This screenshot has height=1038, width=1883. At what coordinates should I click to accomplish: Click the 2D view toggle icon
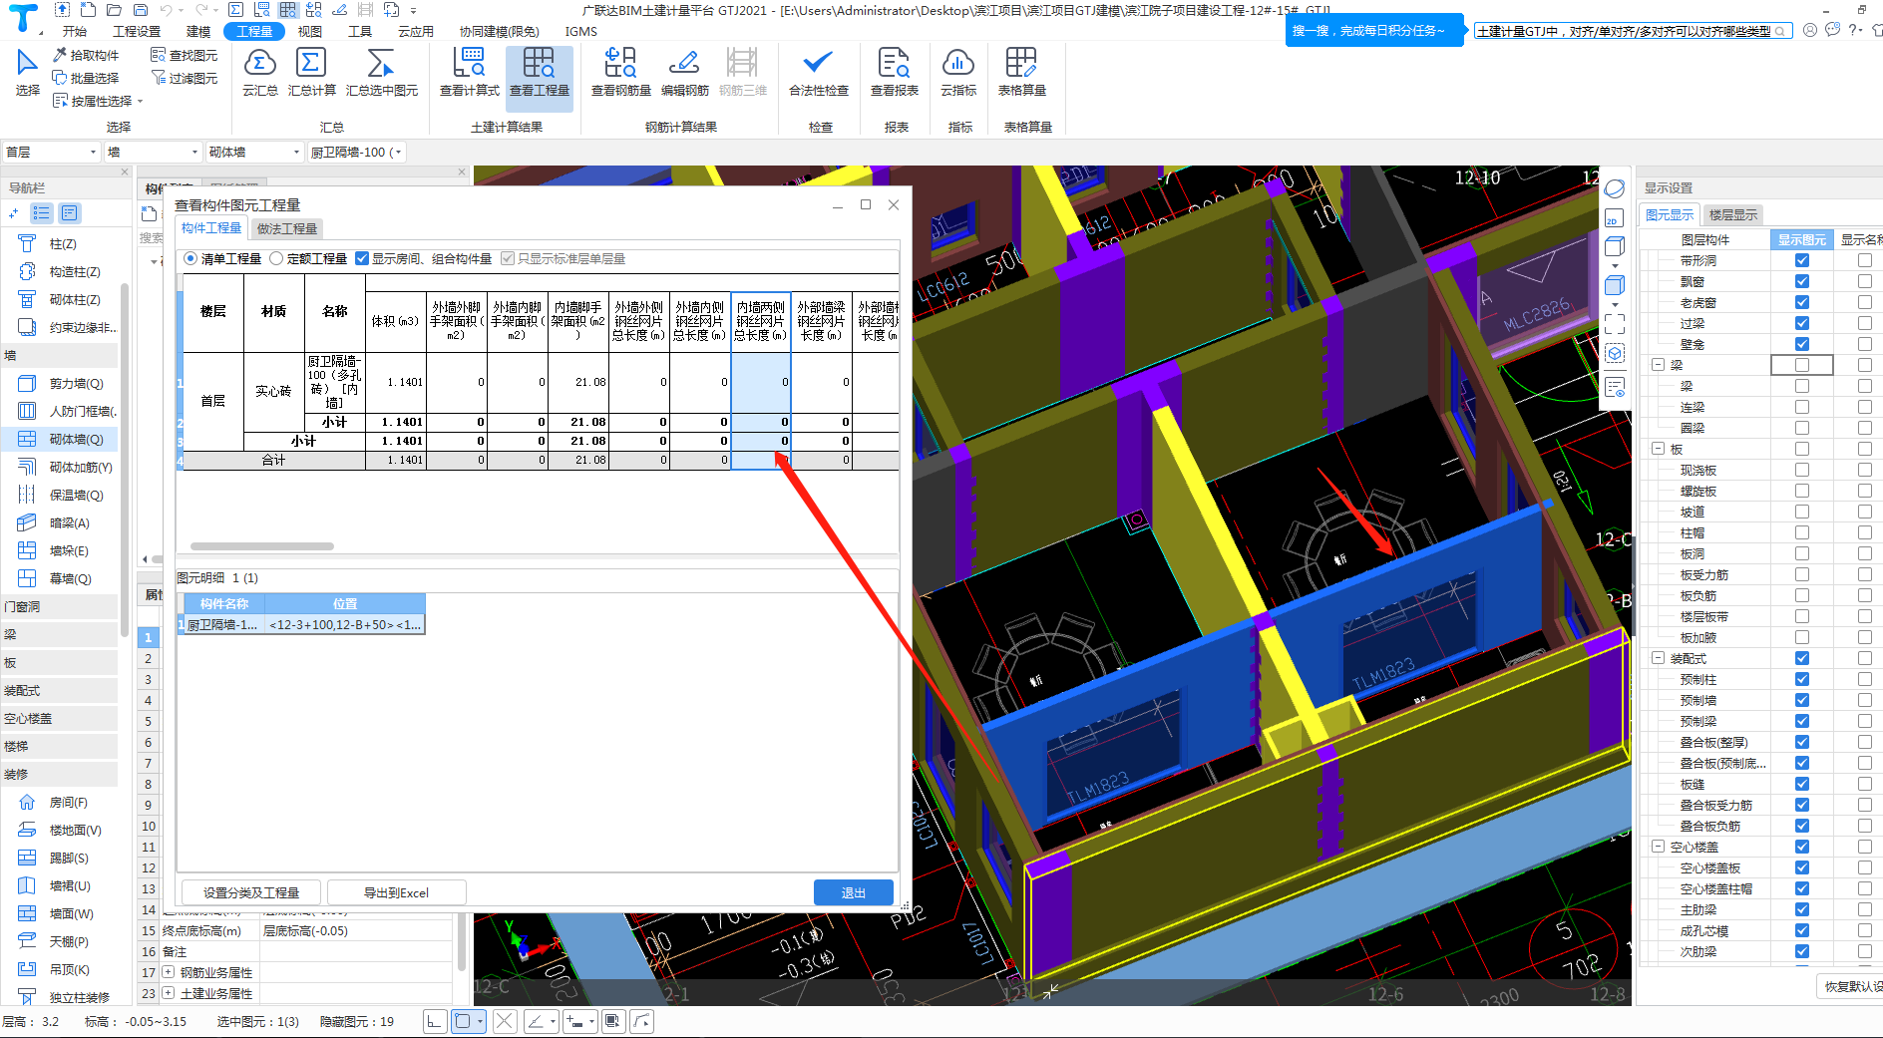point(1614,219)
